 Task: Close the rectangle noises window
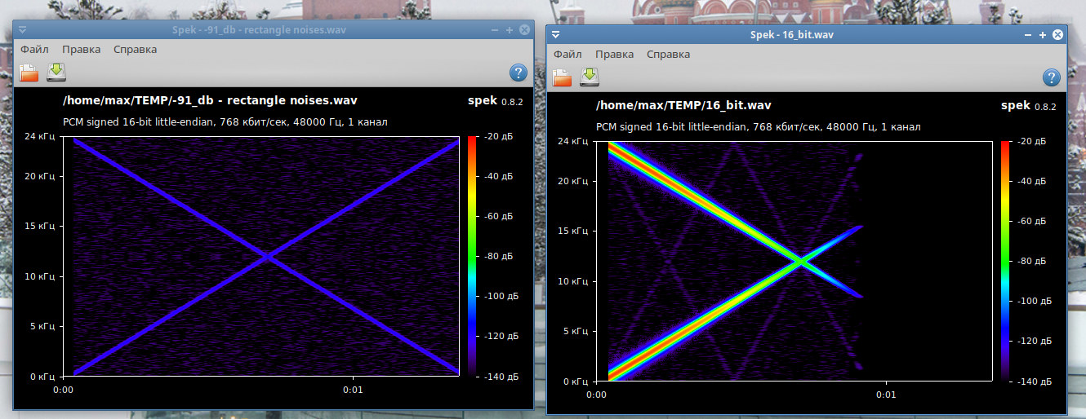[x=524, y=30]
